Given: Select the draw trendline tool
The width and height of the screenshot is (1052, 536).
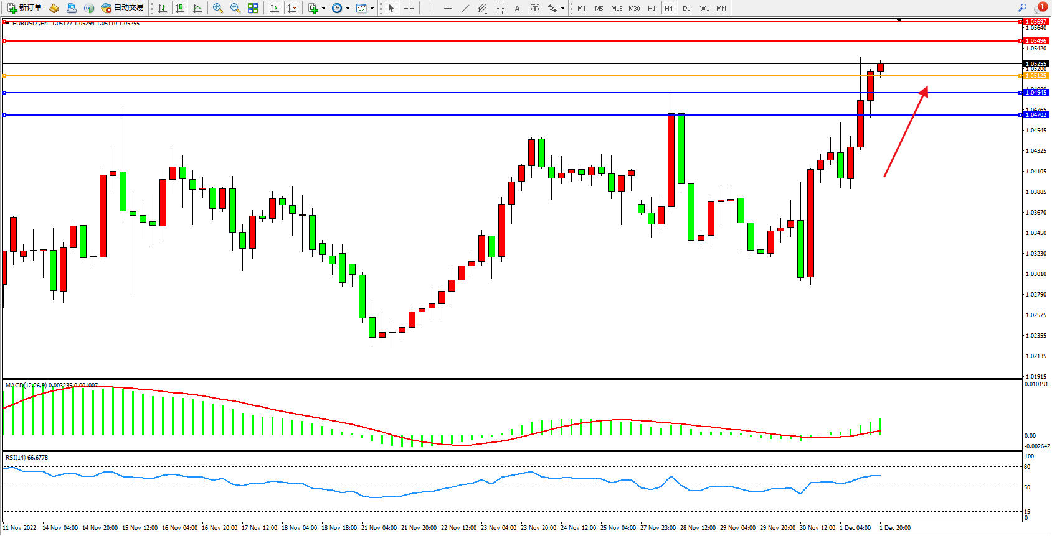Looking at the screenshot, I should (465, 8).
